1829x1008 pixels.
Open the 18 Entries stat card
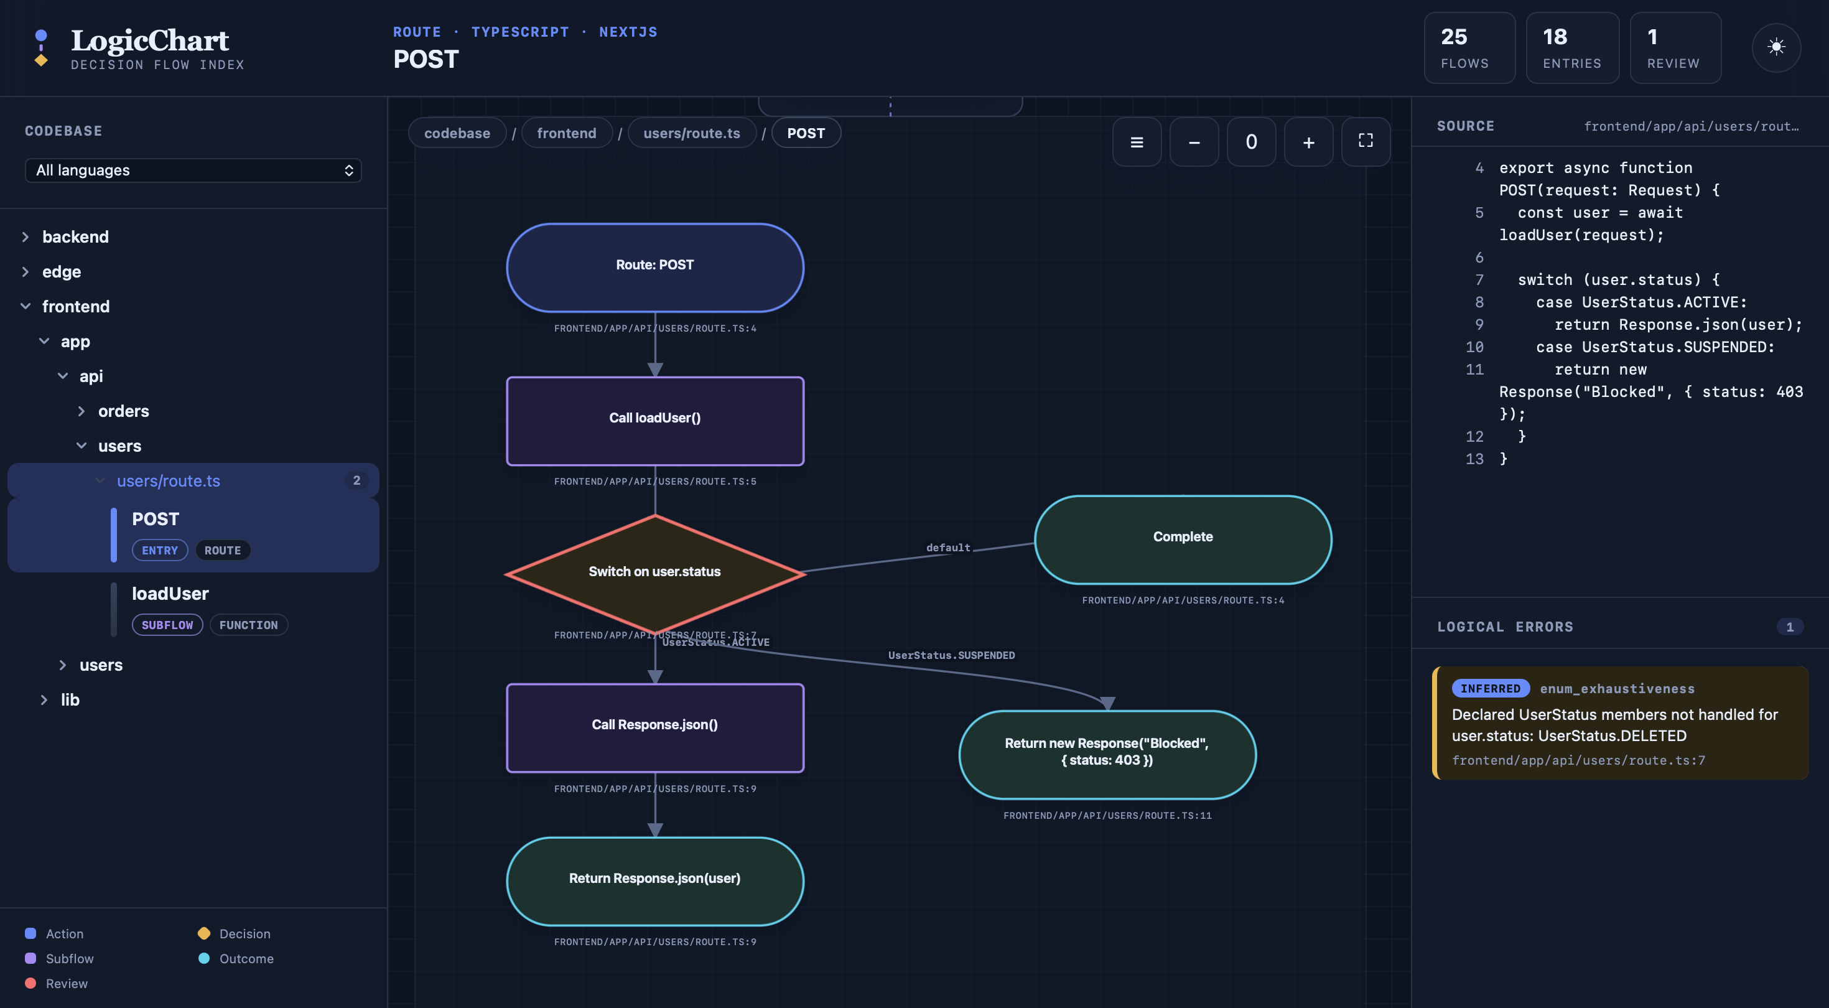pyautogui.click(x=1572, y=47)
